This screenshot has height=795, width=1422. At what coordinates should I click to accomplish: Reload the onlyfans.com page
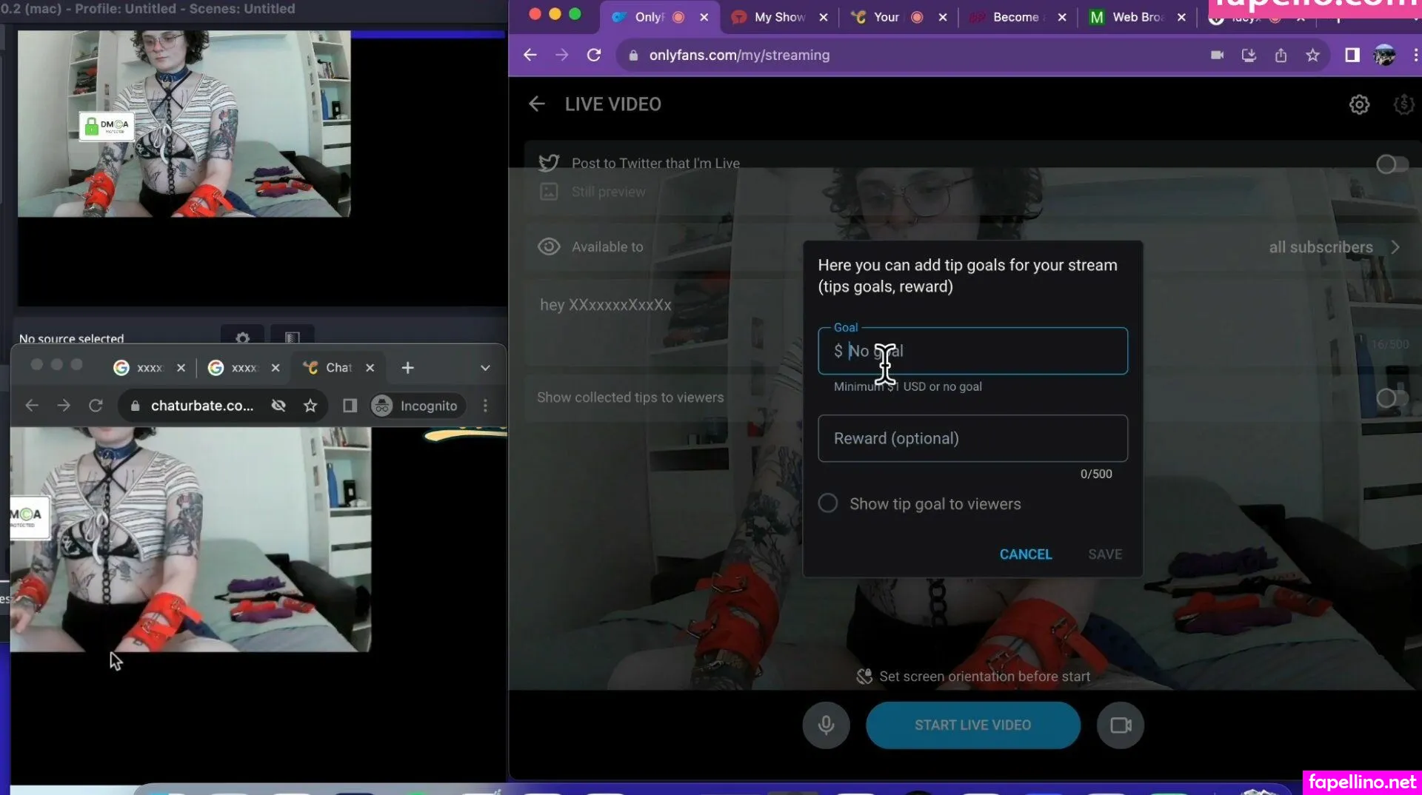pos(594,55)
